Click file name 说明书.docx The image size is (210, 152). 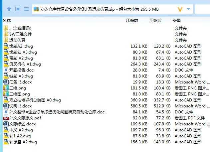click(21, 106)
